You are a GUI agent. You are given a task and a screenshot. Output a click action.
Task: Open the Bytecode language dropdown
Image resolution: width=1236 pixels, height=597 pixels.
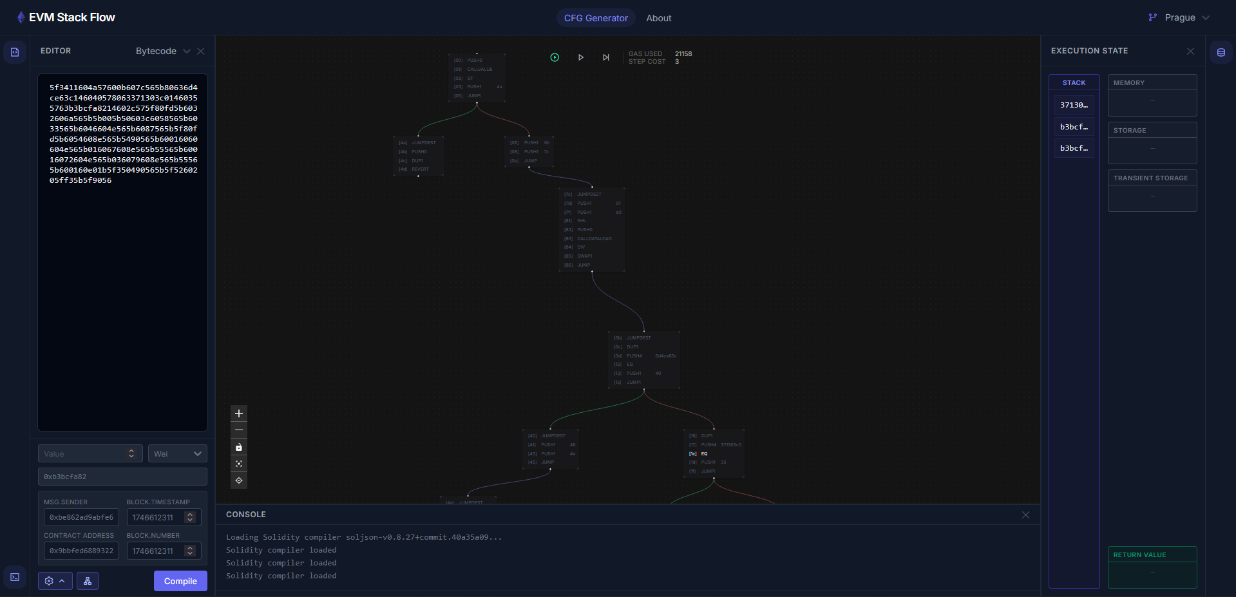coord(163,51)
